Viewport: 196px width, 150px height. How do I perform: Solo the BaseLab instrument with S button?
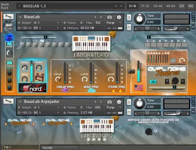coord(129,17)
